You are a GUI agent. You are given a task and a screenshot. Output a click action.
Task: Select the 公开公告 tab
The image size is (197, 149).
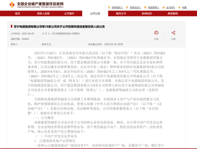point(95,14)
